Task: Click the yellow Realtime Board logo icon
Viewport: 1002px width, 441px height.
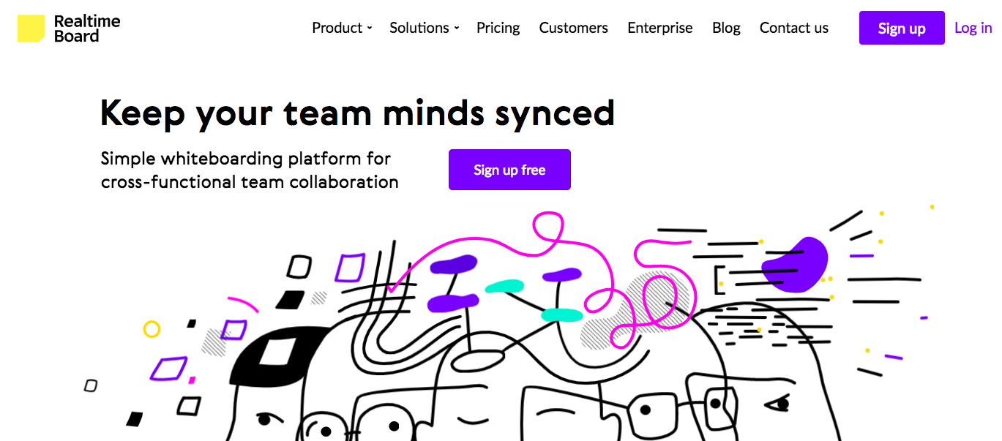Action: pos(31,29)
